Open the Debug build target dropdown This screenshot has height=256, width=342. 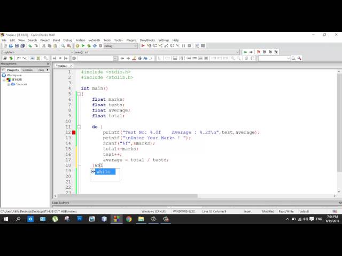point(120,46)
